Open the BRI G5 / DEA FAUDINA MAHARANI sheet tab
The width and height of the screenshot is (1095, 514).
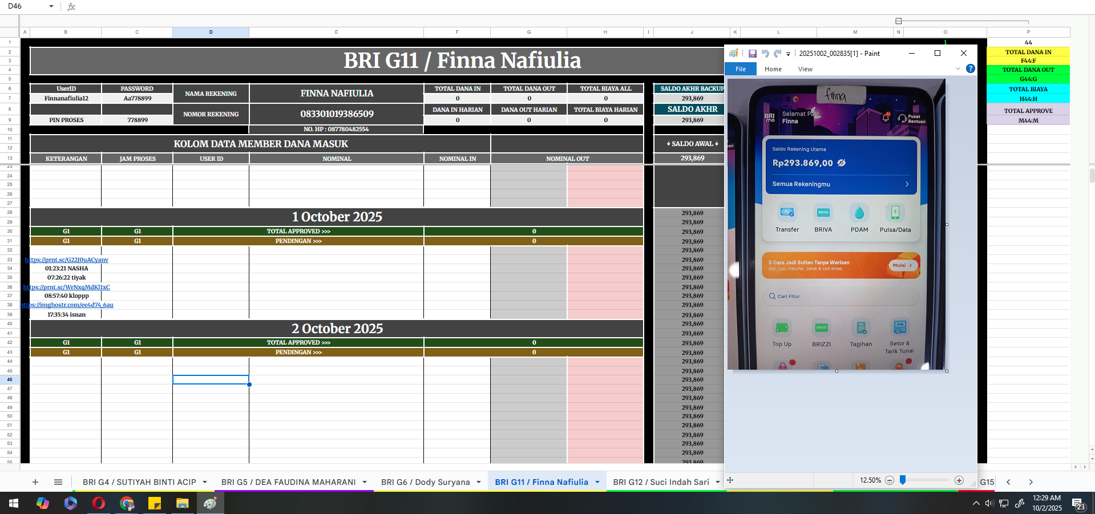pos(288,482)
